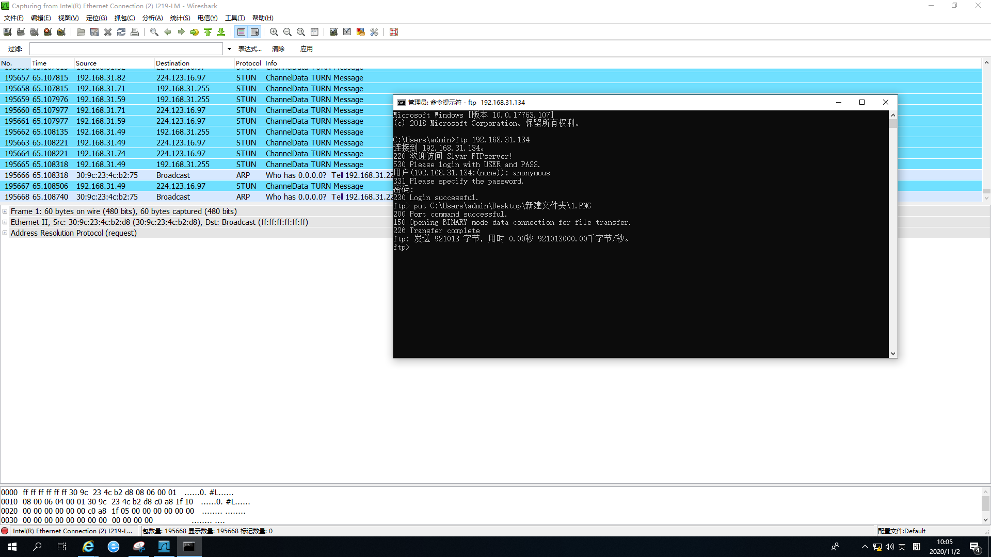Open preferences tools icon
Viewport: 991px width, 557px height.
pos(374,32)
